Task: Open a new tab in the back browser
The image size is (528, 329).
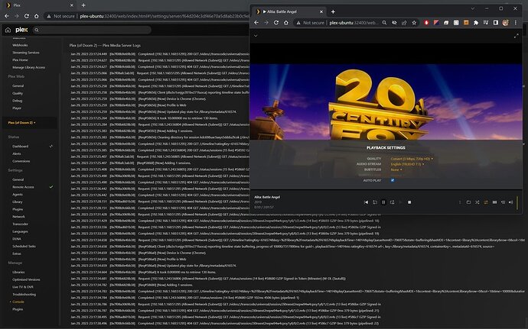Action: coord(83,5)
